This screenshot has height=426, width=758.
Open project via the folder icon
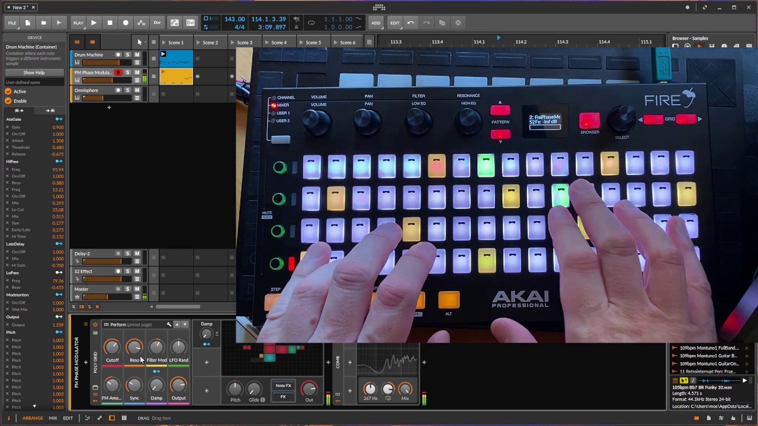pos(43,22)
